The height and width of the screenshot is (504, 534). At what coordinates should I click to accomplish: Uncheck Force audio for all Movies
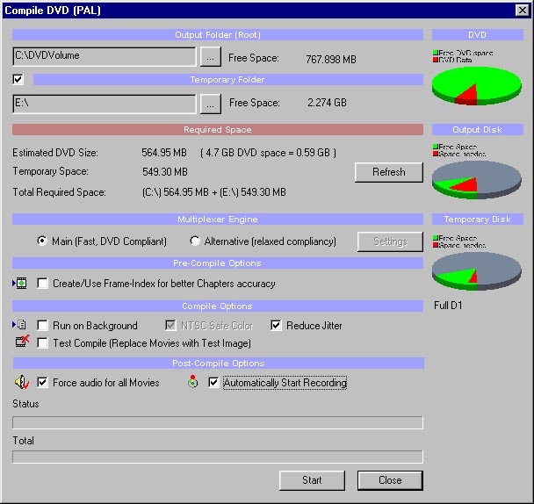[x=42, y=382]
